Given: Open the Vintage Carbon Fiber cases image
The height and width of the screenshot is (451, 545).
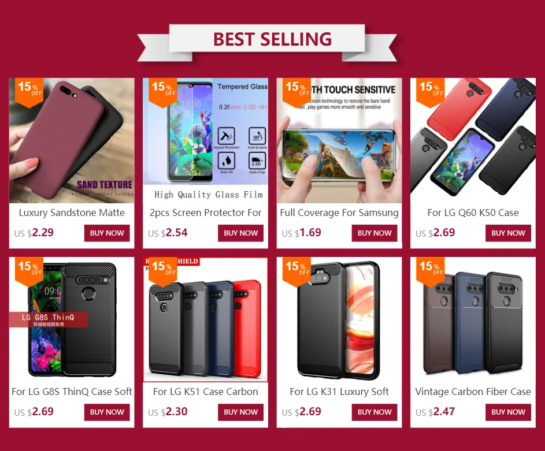Looking at the screenshot, I should pyautogui.click(x=473, y=319).
